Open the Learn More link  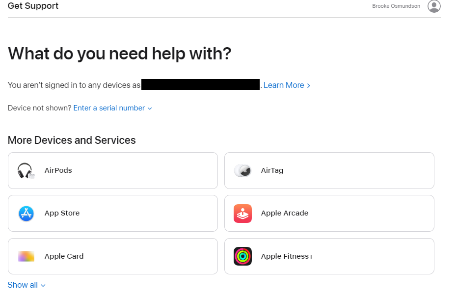[x=284, y=85]
